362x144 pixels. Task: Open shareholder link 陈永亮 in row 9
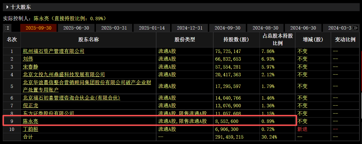(x=31, y=121)
